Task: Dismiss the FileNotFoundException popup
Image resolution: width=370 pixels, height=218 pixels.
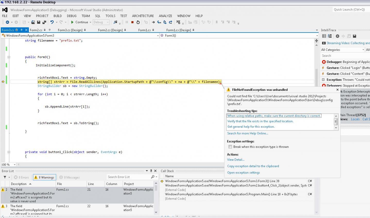Action: pos(337,90)
